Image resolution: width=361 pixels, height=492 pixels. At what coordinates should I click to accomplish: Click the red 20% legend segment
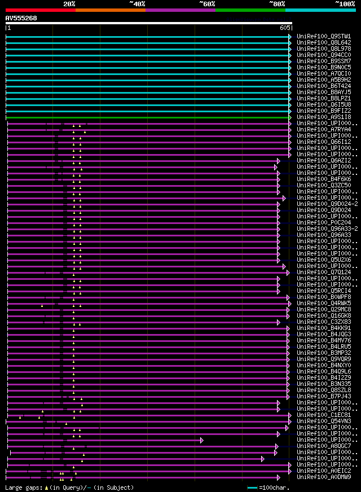41,10
